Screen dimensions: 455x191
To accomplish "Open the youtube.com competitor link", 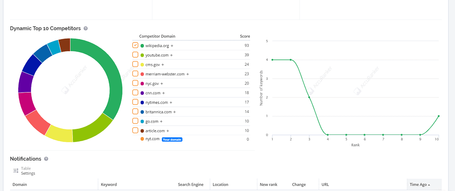I will tap(157, 55).
